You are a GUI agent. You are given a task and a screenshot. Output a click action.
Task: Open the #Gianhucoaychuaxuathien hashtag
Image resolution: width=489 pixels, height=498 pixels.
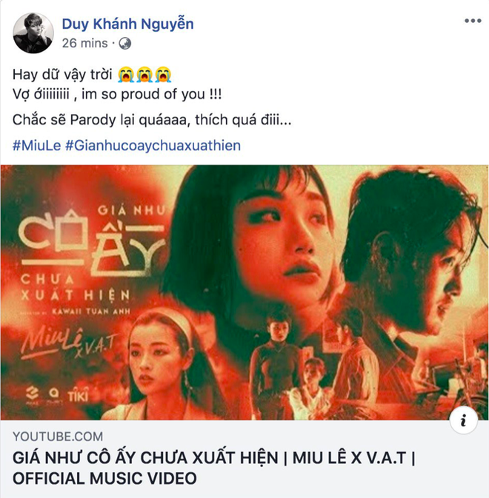(x=153, y=146)
